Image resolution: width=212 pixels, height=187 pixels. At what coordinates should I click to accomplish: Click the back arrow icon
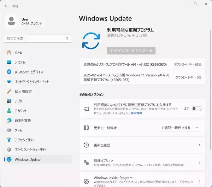(x=6, y=6)
